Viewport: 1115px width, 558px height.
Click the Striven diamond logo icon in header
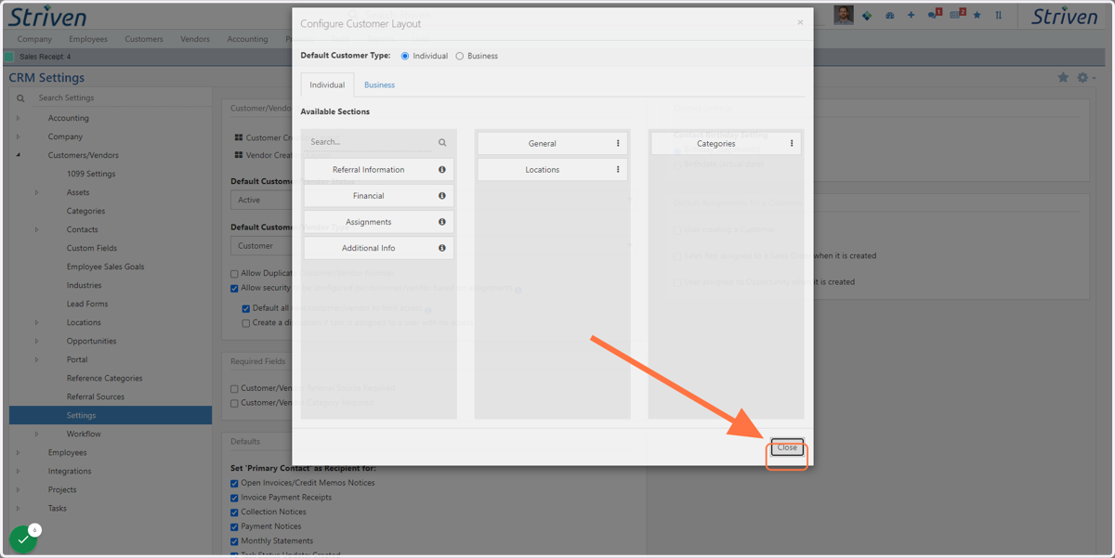[867, 15]
